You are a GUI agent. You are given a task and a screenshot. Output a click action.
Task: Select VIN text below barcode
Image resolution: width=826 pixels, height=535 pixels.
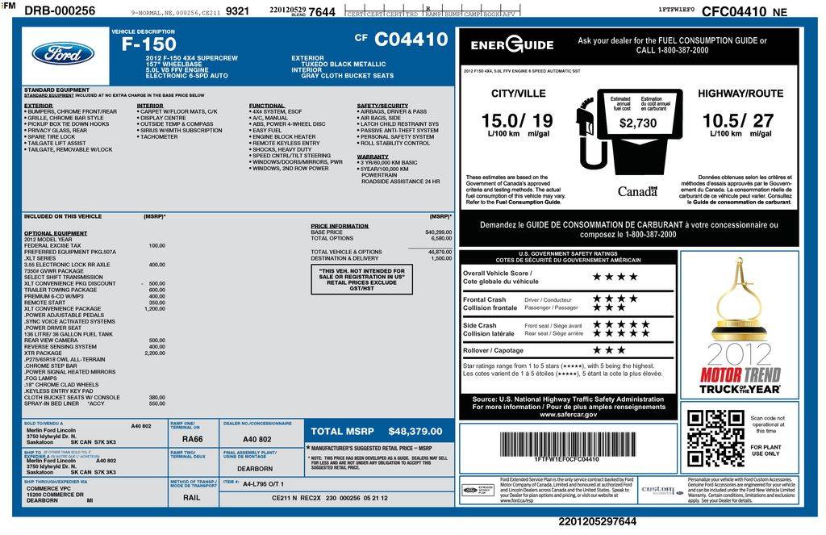pyautogui.click(x=567, y=459)
